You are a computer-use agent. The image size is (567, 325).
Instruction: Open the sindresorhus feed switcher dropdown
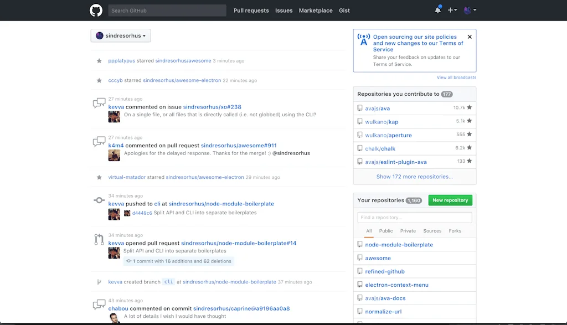[120, 35]
